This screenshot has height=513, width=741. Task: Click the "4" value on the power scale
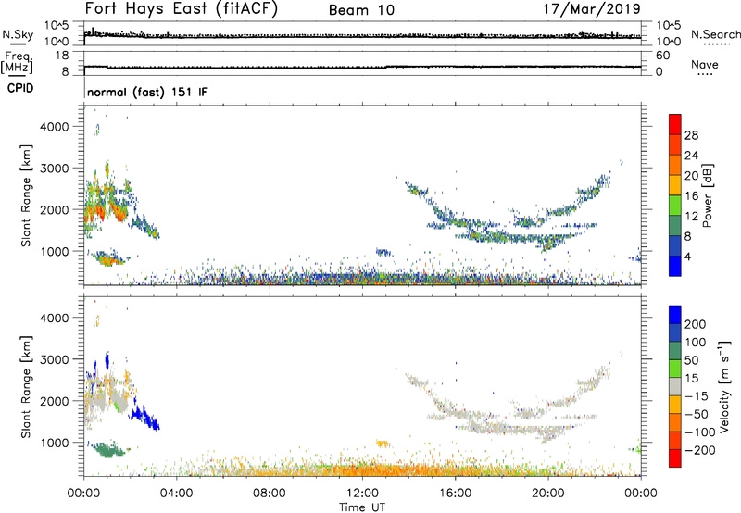pos(687,256)
